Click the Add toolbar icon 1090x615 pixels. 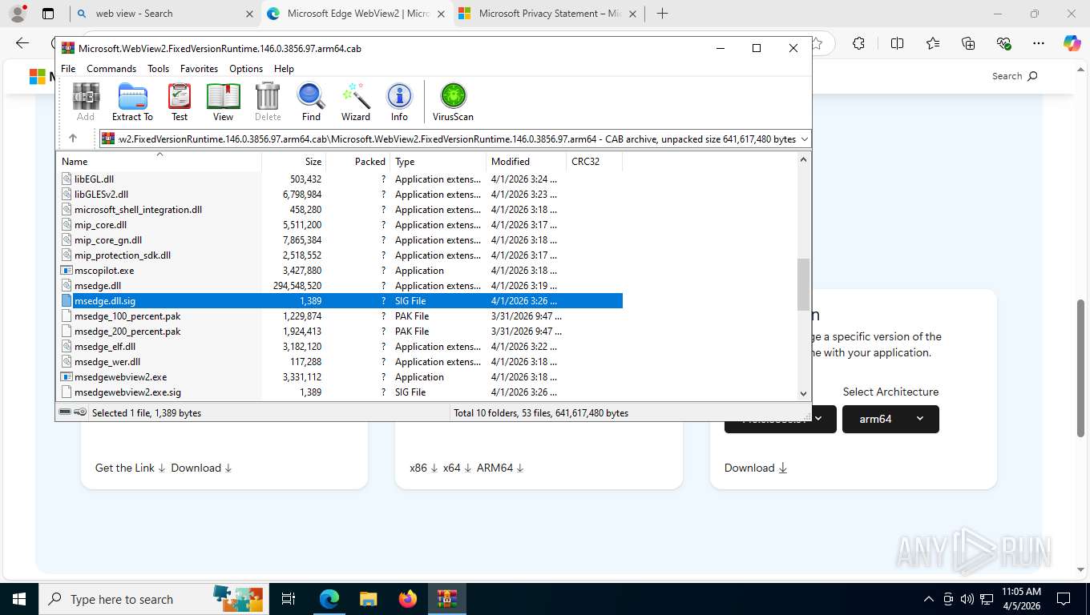[x=86, y=102]
